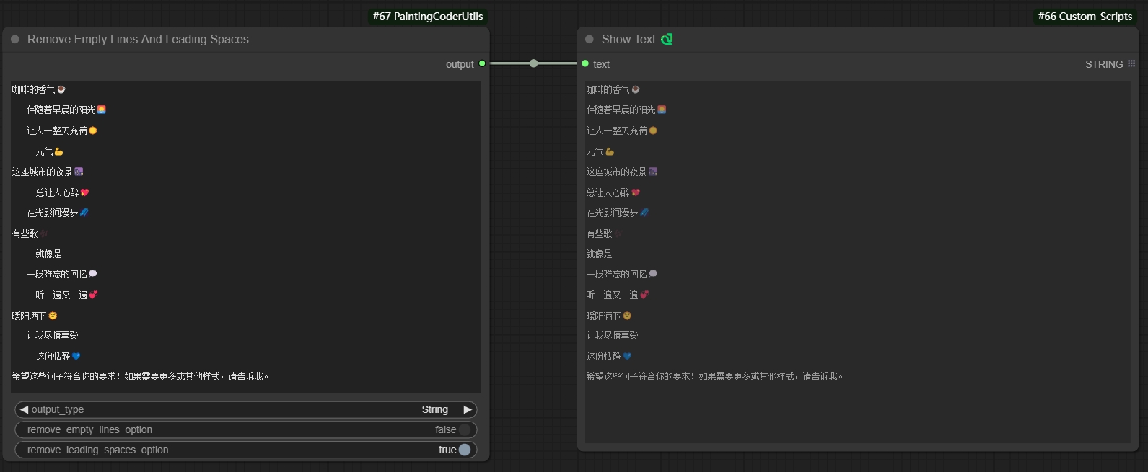Click line 咖啡的香气 in the left node
The width and height of the screenshot is (1148, 472).
point(39,90)
